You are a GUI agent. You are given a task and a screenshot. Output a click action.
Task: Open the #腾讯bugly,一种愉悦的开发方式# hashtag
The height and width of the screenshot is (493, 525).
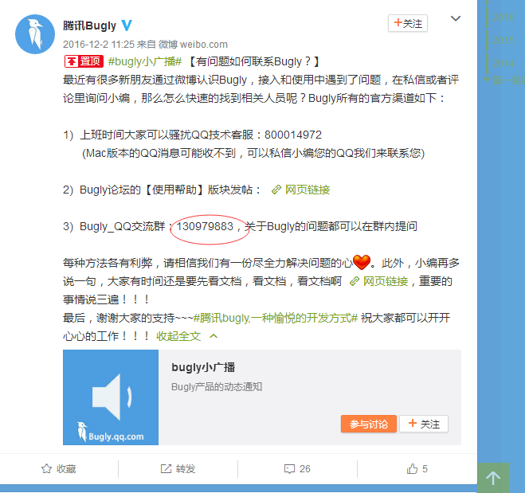[275, 318]
